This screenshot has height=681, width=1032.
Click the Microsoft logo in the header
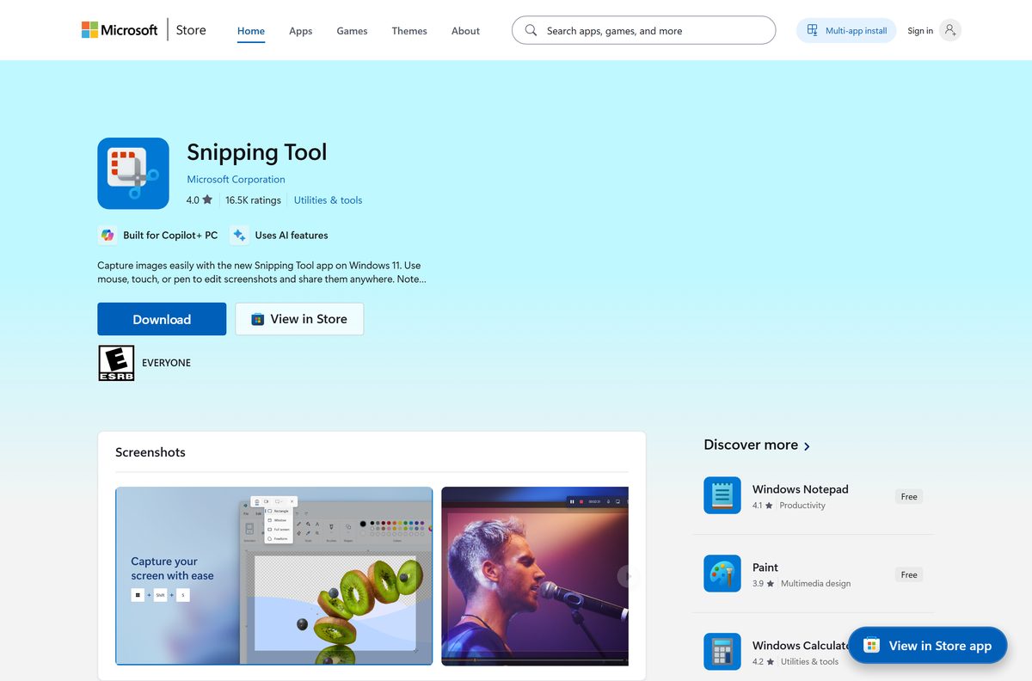(120, 30)
